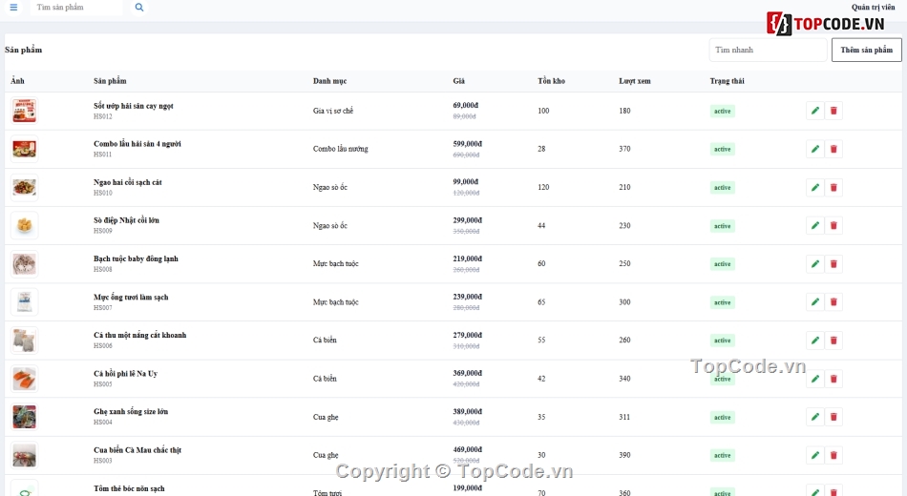Open the Cá hồi phi lê product name
Viewport: 907px width, 496px height.
tap(125, 374)
